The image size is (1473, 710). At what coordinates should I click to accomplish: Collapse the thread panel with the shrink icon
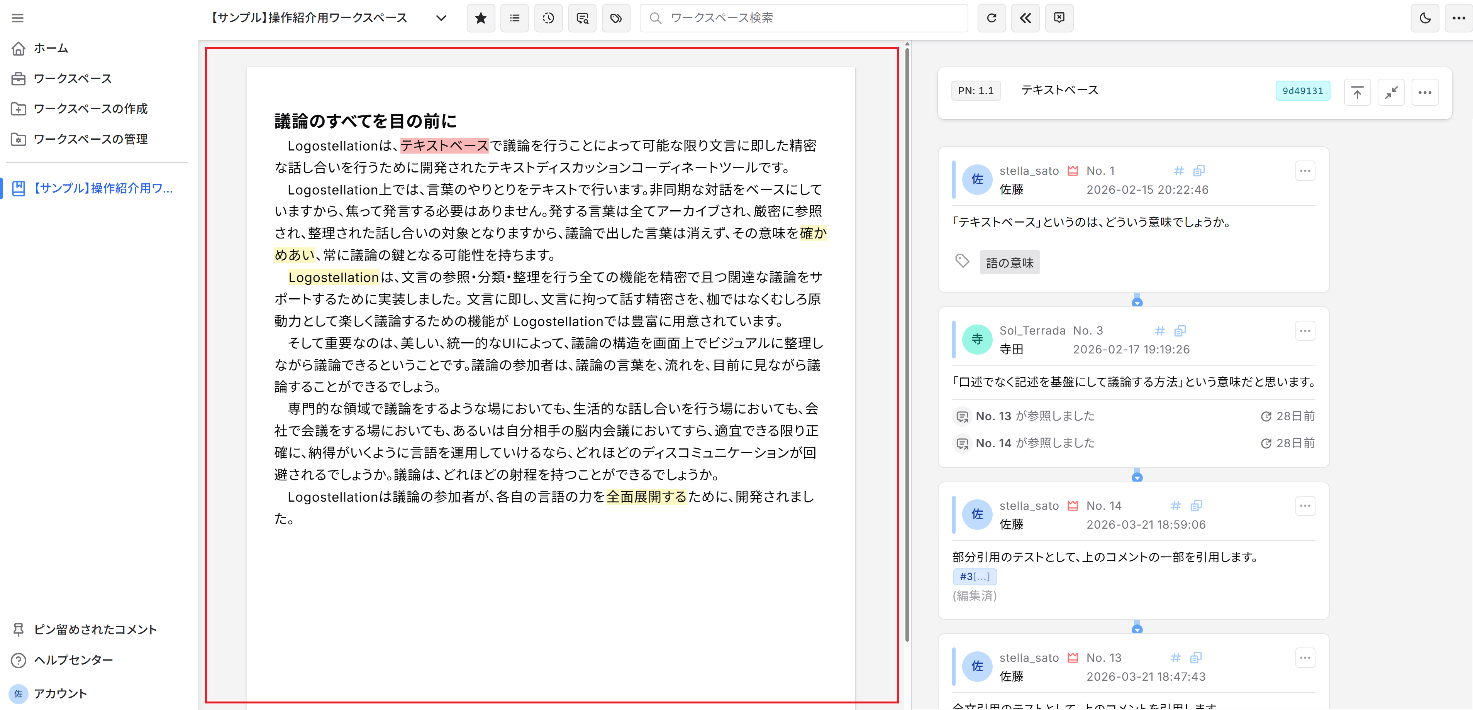[x=1391, y=93]
